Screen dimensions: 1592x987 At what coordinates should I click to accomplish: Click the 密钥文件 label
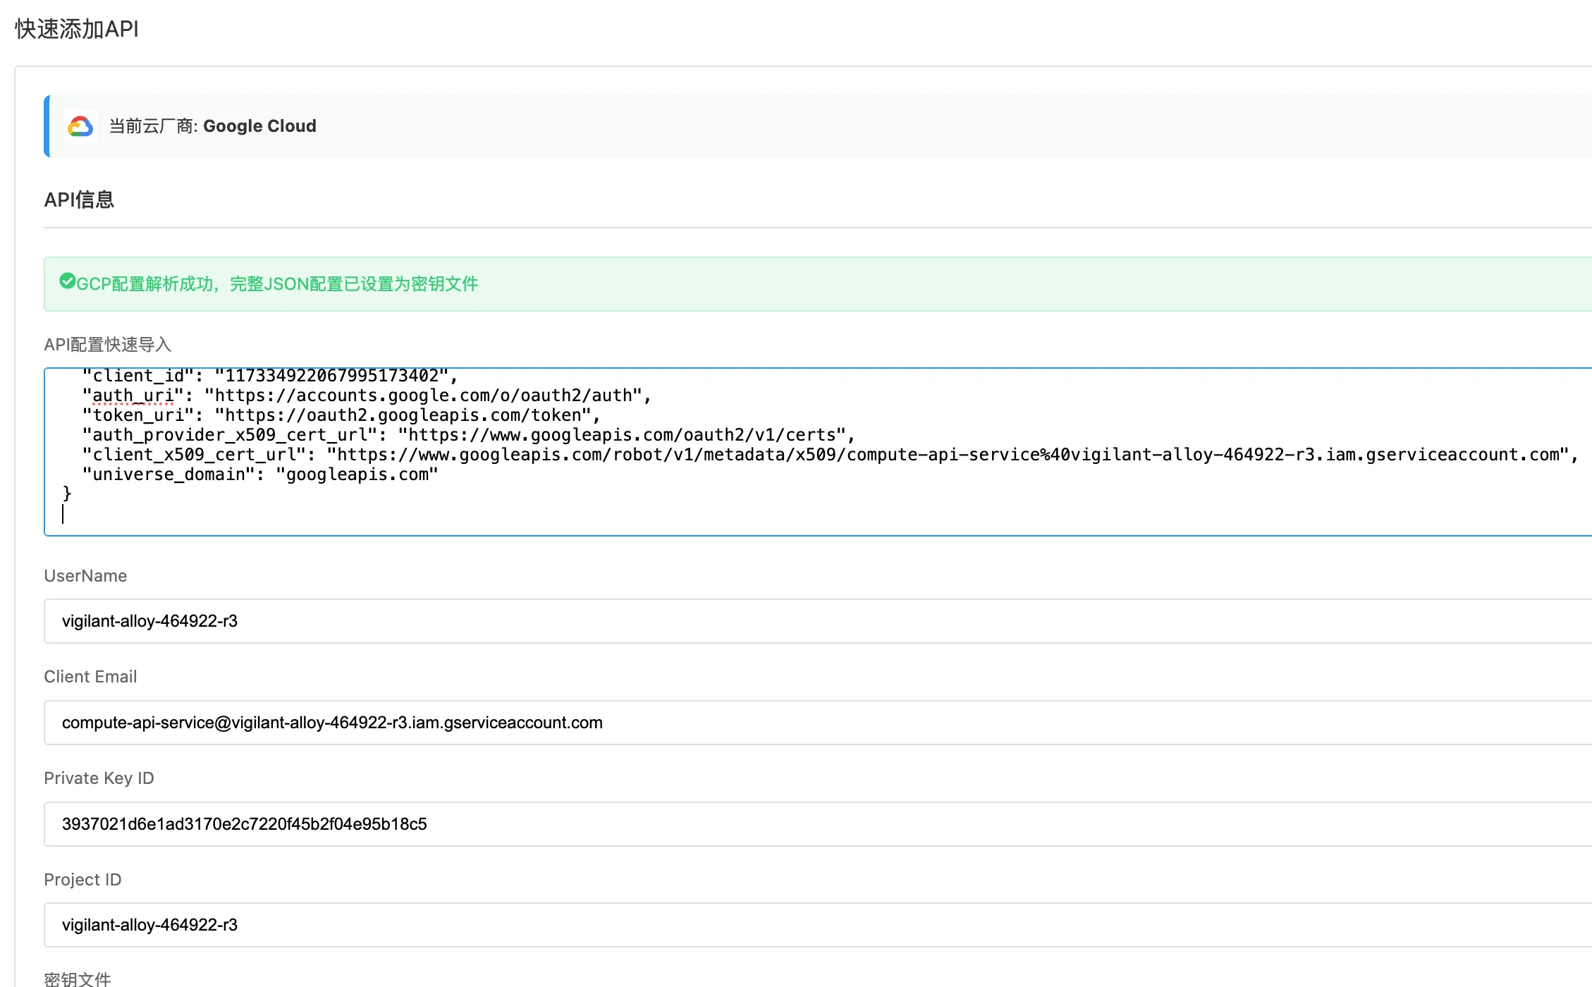tap(78, 979)
